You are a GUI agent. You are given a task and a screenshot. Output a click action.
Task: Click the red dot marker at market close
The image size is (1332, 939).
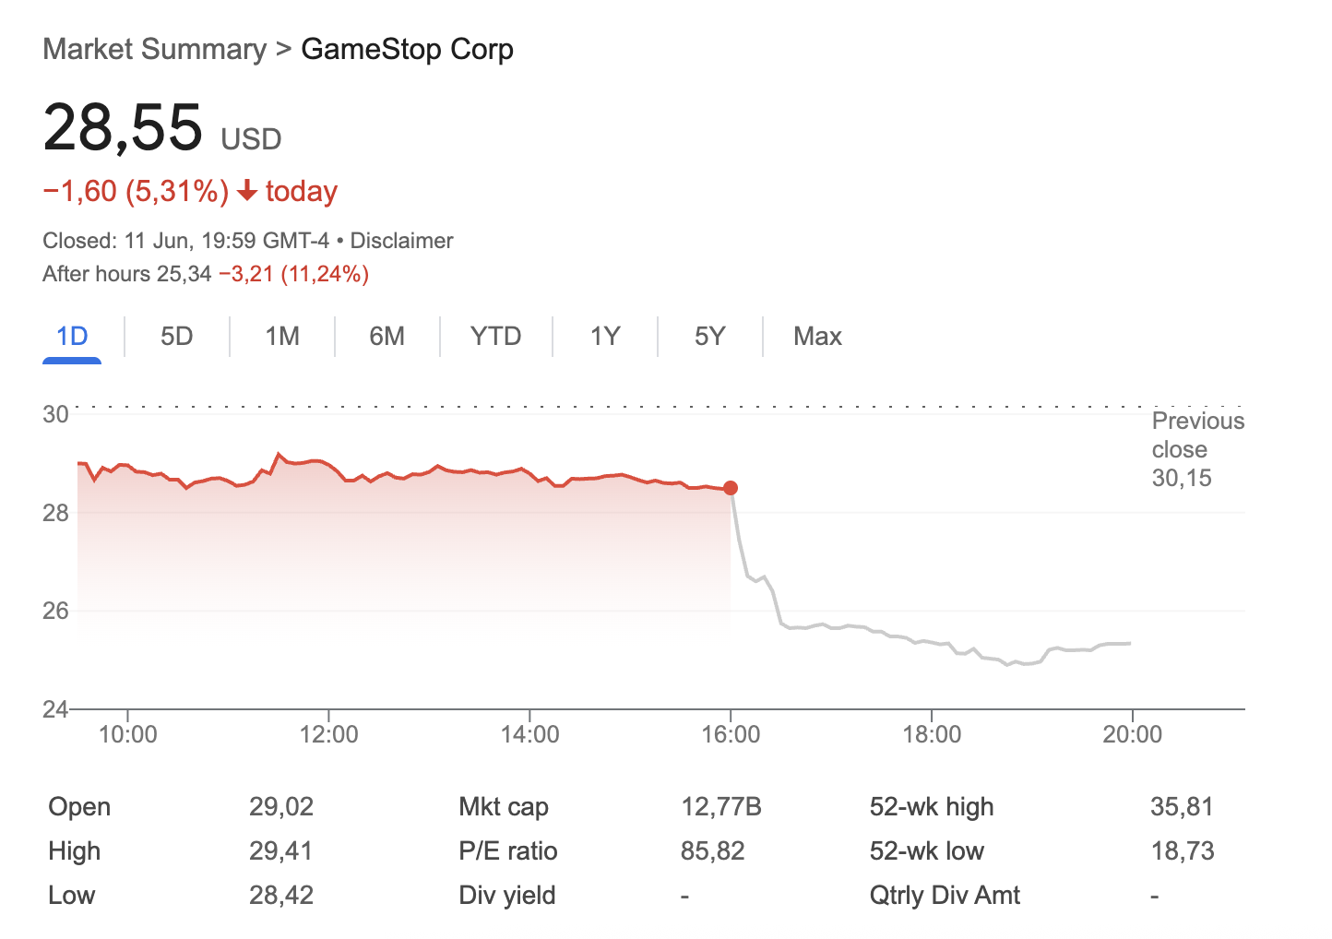pyautogui.click(x=731, y=488)
